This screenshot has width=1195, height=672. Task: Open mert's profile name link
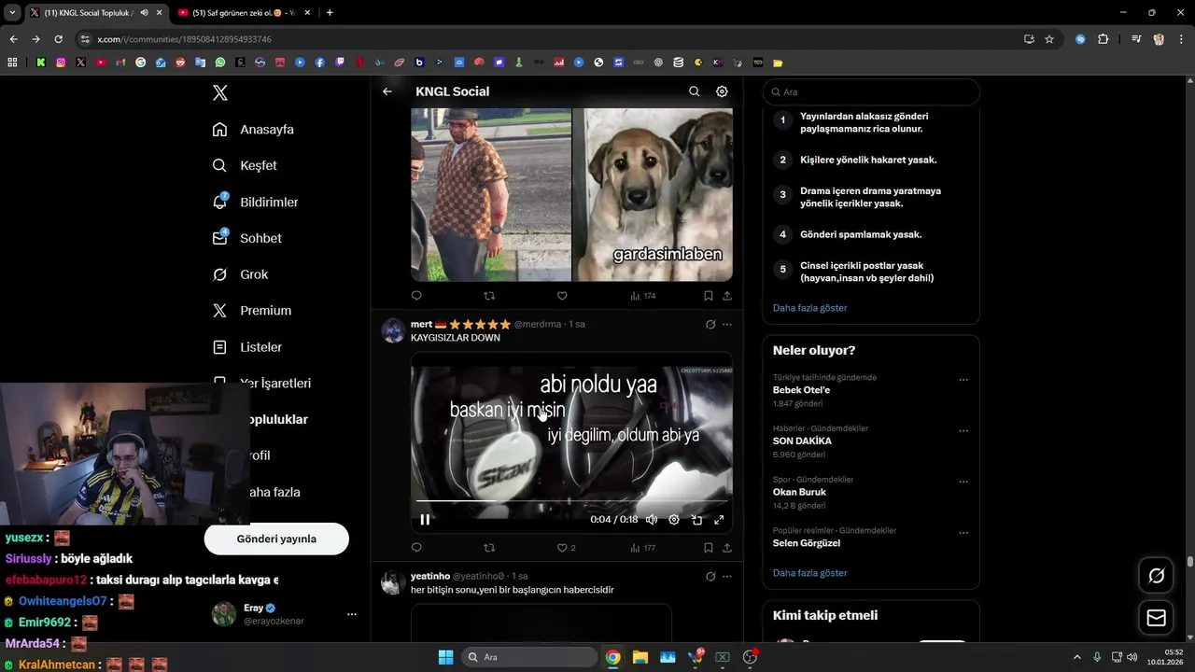[421, 324]
